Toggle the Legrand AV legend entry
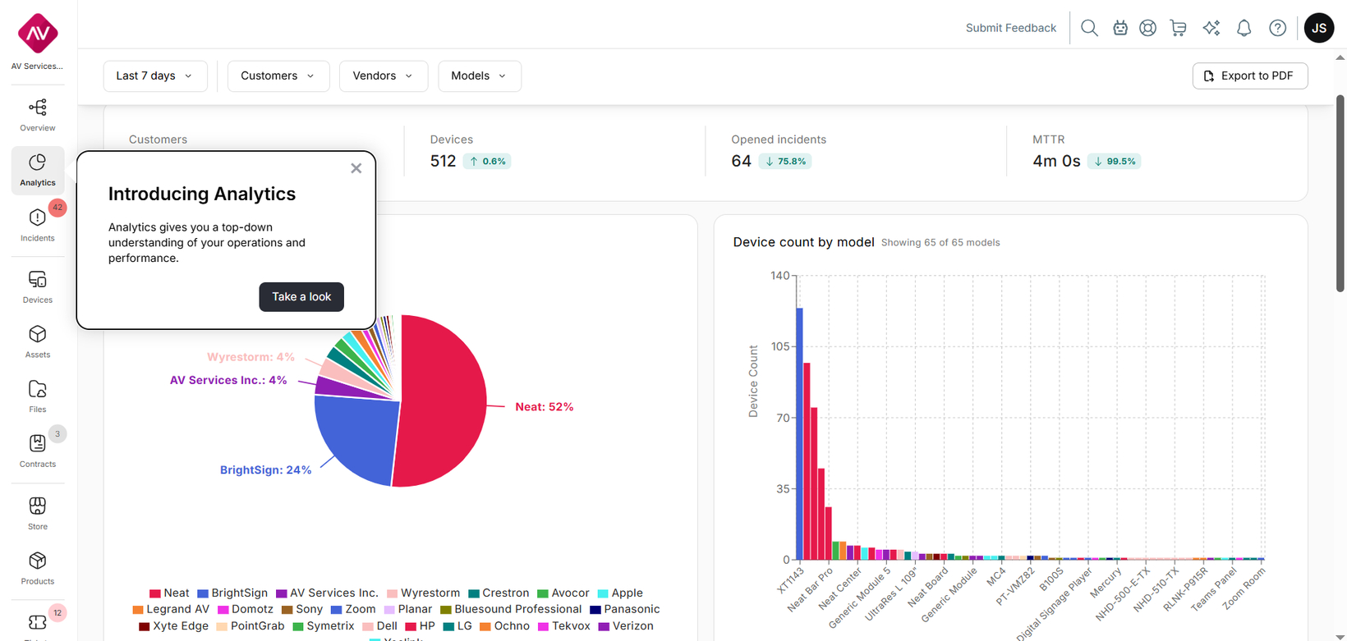Image resolution: width=1347 pixels, height=641 pixels. coord(171,610)
